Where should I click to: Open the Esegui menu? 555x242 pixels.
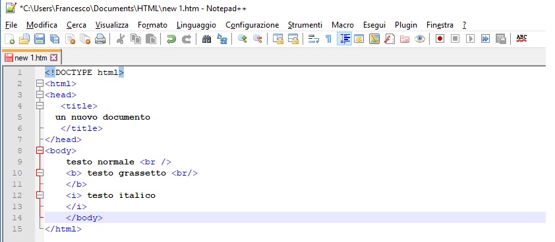click(x=374, y=25)
